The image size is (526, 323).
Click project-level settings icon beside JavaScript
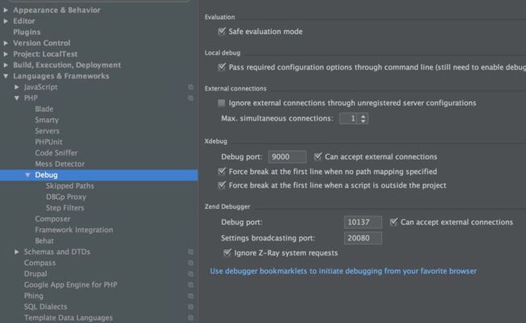190,87
